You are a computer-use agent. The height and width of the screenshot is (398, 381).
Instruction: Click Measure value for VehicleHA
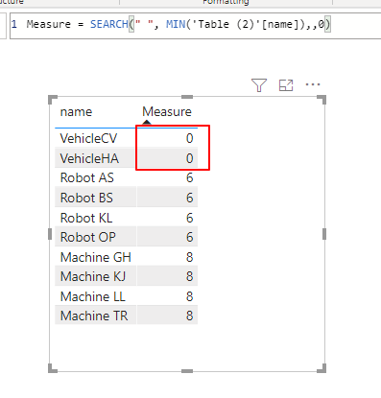coord(190,158)
